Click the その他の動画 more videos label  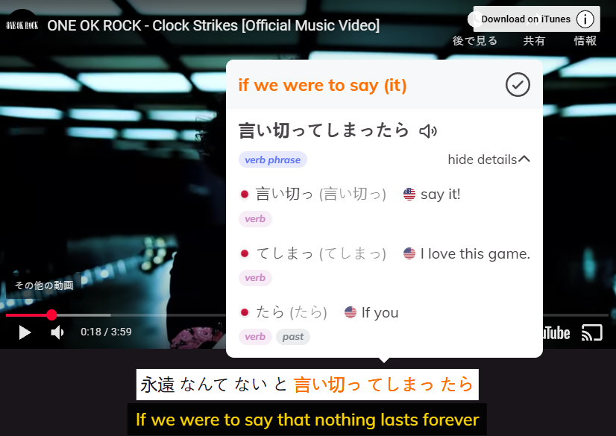tap(44, 285)
